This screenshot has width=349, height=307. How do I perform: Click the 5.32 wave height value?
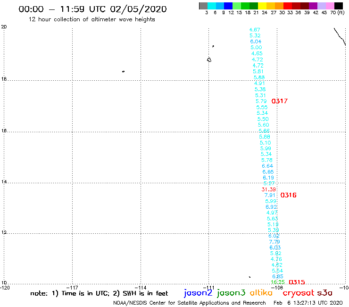255,35
